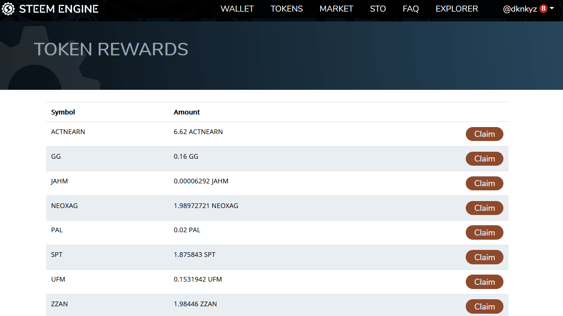Click the amount 1.875843 SPT
The width and height of the screenshot is (563, 316).
[194, 255]
